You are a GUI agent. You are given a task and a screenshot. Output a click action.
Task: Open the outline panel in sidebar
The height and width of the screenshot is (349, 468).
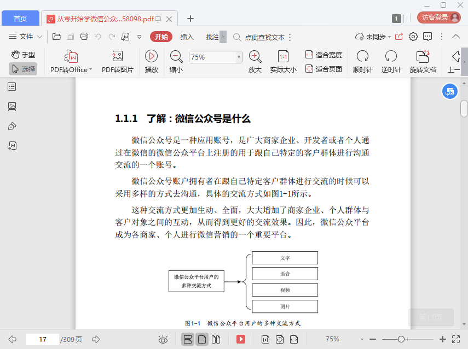pos(11,87)
